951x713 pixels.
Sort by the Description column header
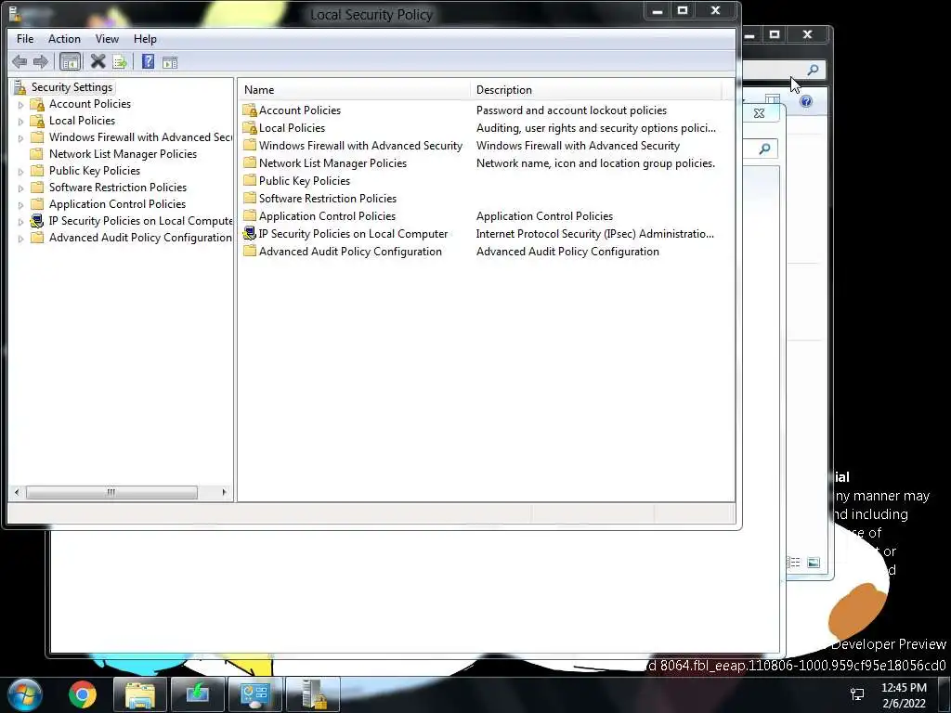(x=595, y=90)
